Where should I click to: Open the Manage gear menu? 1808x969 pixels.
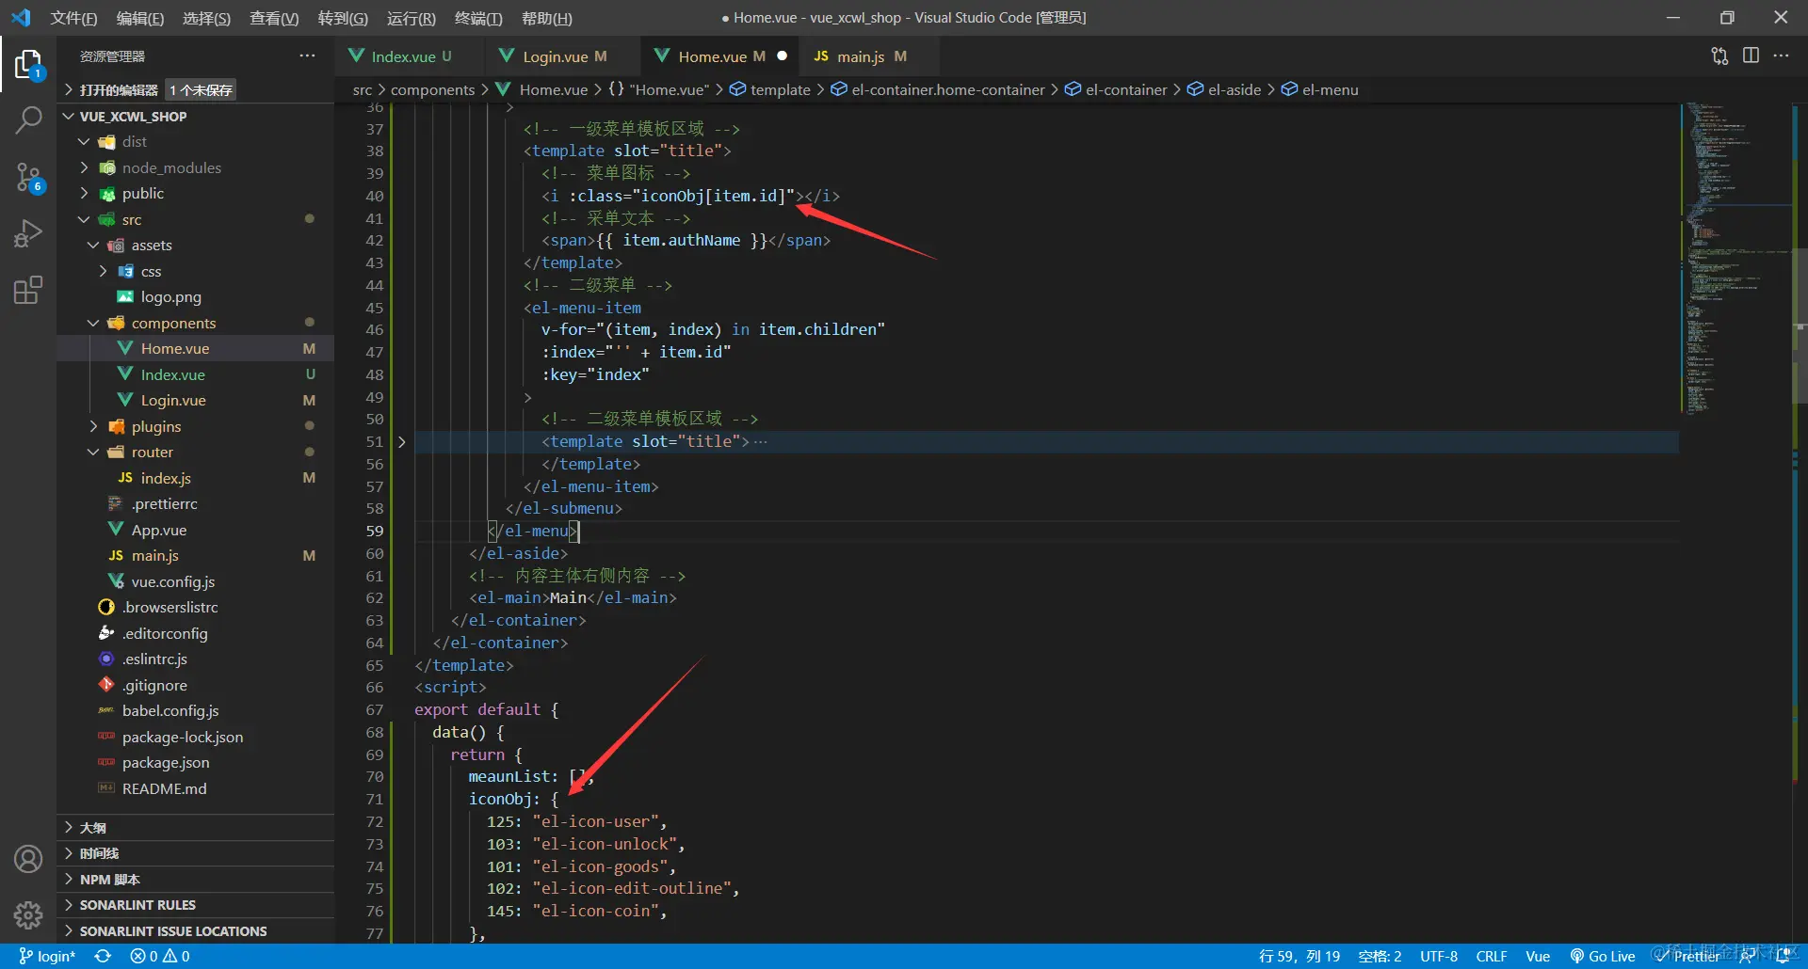tap(28, 914)
